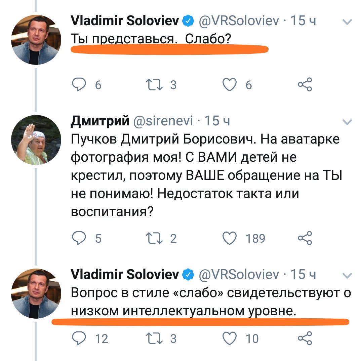Like Дмитрий's tweet with 189 likes
The width and height of the screenshot is (360, 361).
230,238
